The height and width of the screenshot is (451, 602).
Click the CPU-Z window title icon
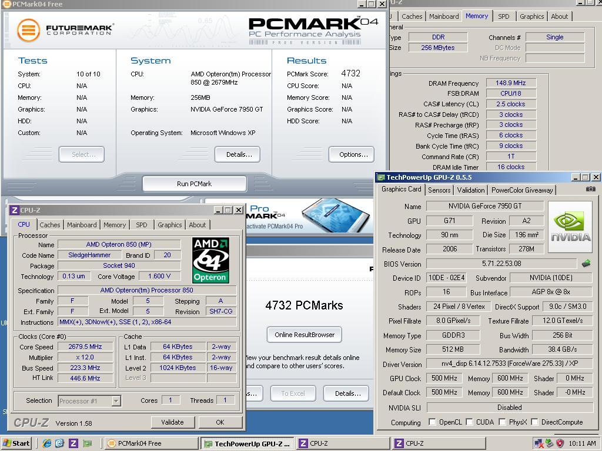(14, 210)
